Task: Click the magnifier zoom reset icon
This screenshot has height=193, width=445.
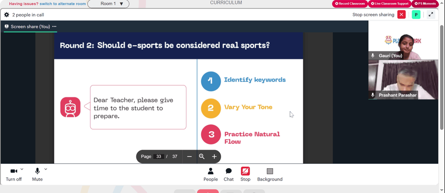Action: [202, 157]
